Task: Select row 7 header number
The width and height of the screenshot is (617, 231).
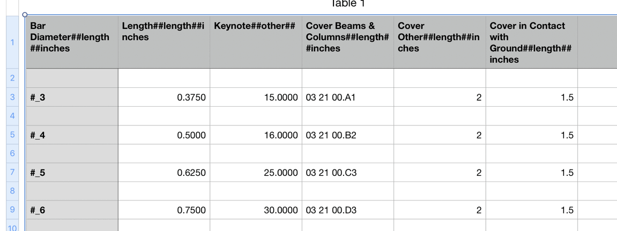Action: [x=12, y=172]
